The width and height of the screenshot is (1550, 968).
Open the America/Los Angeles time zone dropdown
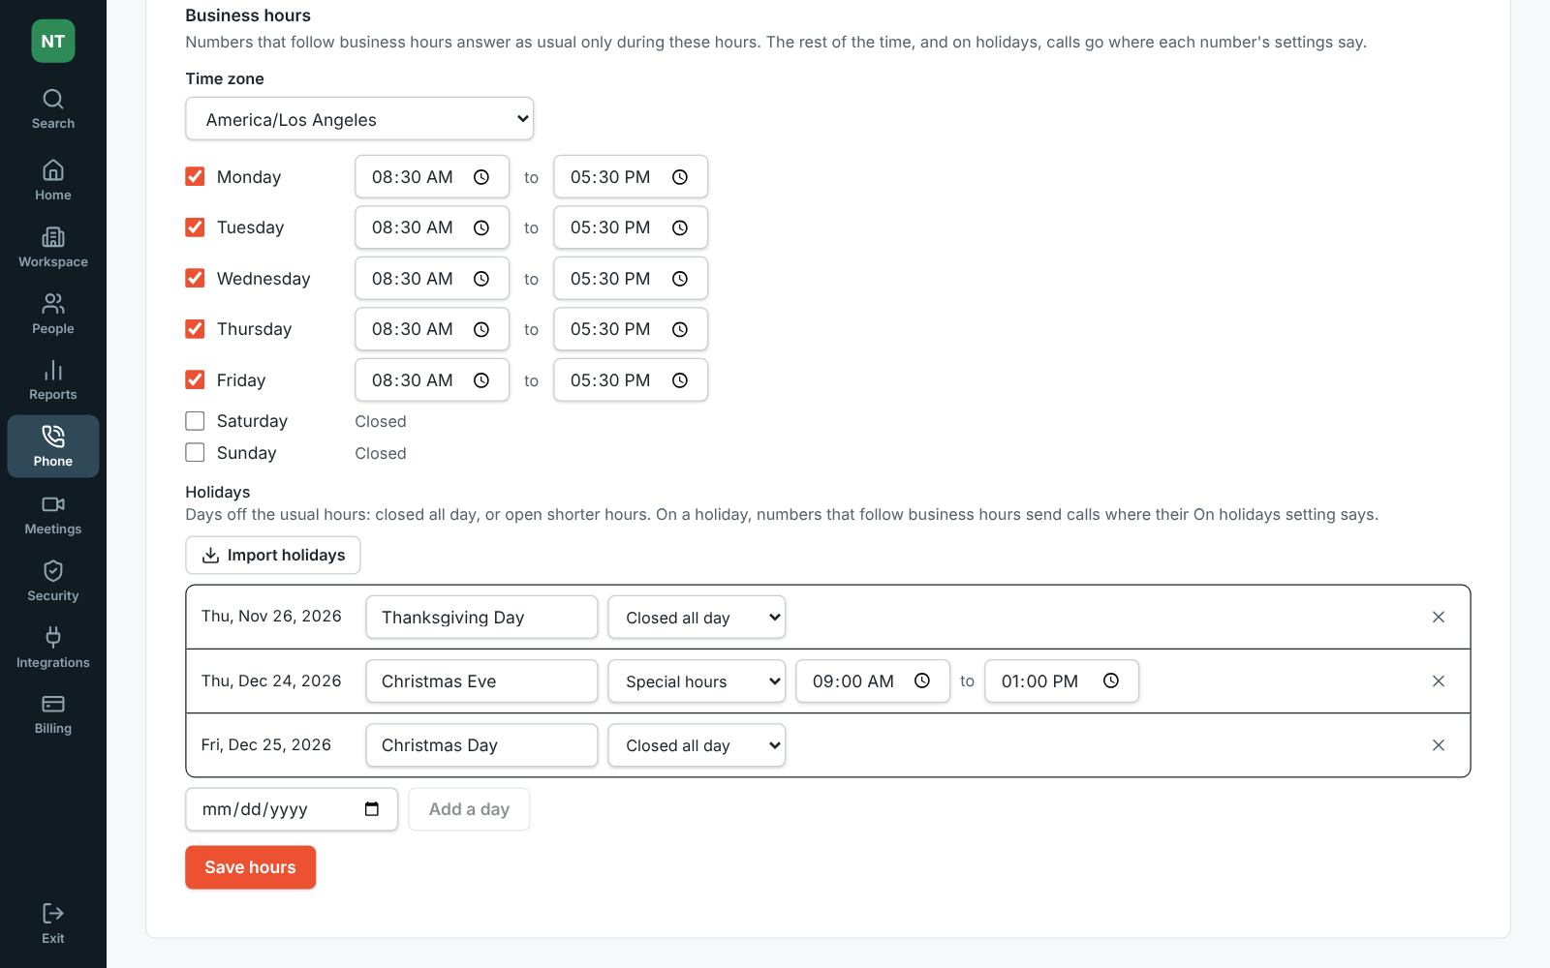pos(359,119)
